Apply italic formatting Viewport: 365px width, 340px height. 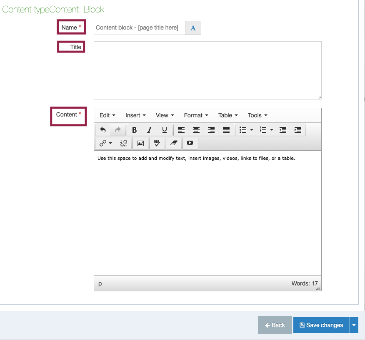(149, 130)
